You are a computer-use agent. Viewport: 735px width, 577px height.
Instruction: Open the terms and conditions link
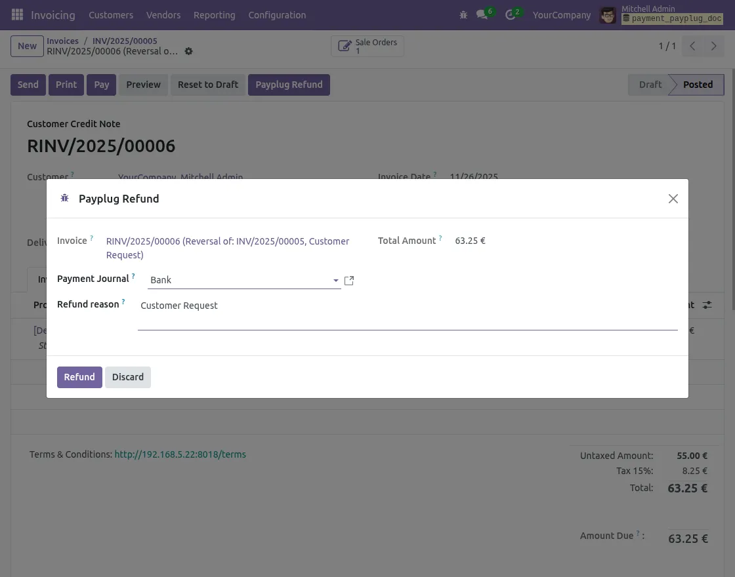pos(180,454)
